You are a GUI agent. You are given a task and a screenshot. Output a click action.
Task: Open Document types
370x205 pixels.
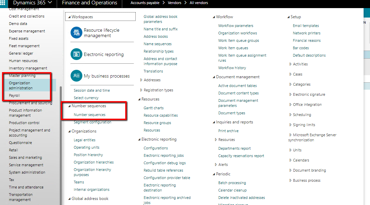tap(232, 113)
